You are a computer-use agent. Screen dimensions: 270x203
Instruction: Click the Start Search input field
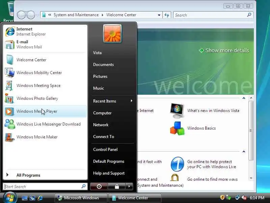[45, 186]
